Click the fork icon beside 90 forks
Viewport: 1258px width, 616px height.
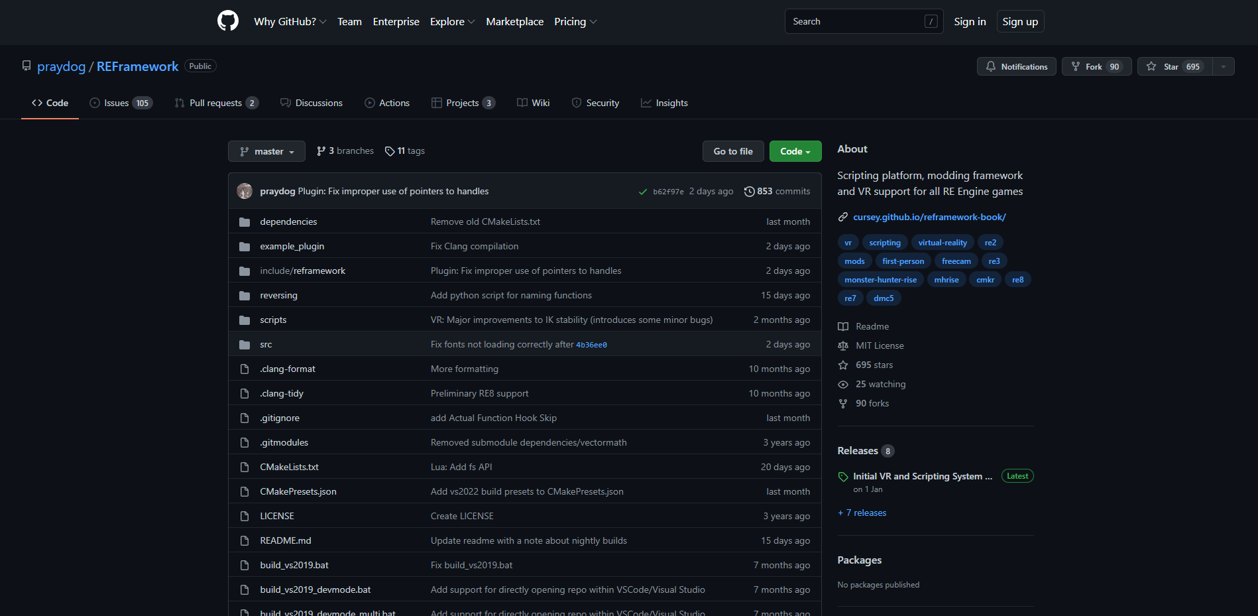tap(843, 403)
